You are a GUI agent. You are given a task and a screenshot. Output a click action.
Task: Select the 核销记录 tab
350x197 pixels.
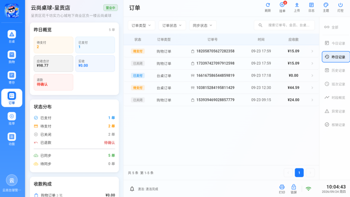click(x=336, y=125)
